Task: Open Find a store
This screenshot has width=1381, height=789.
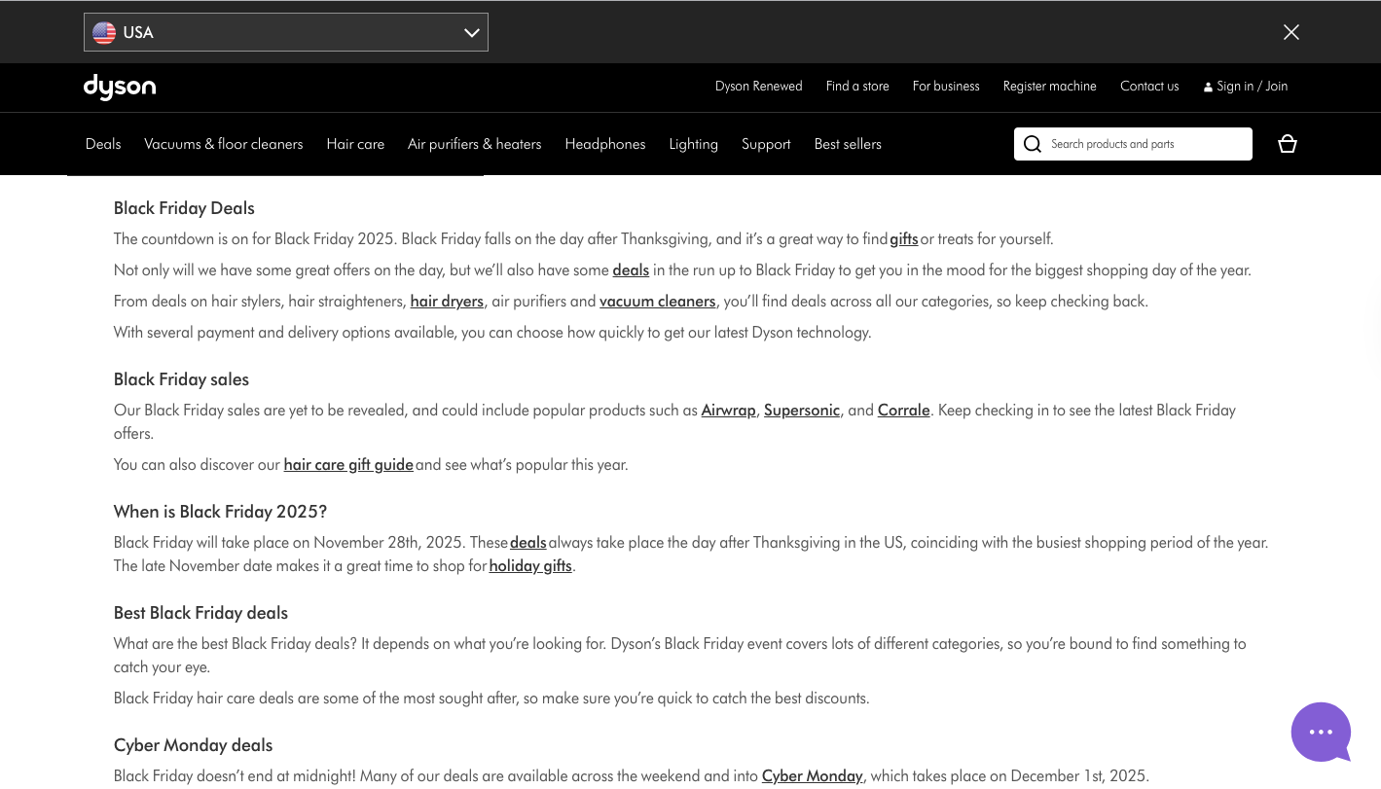Action: tap(857, 87)
